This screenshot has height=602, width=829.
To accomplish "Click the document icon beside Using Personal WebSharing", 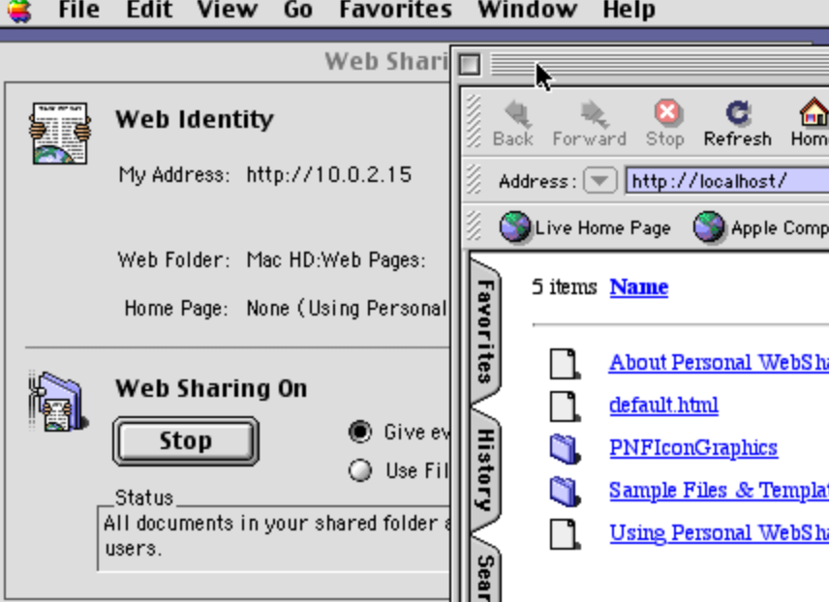I will [565, 534].
